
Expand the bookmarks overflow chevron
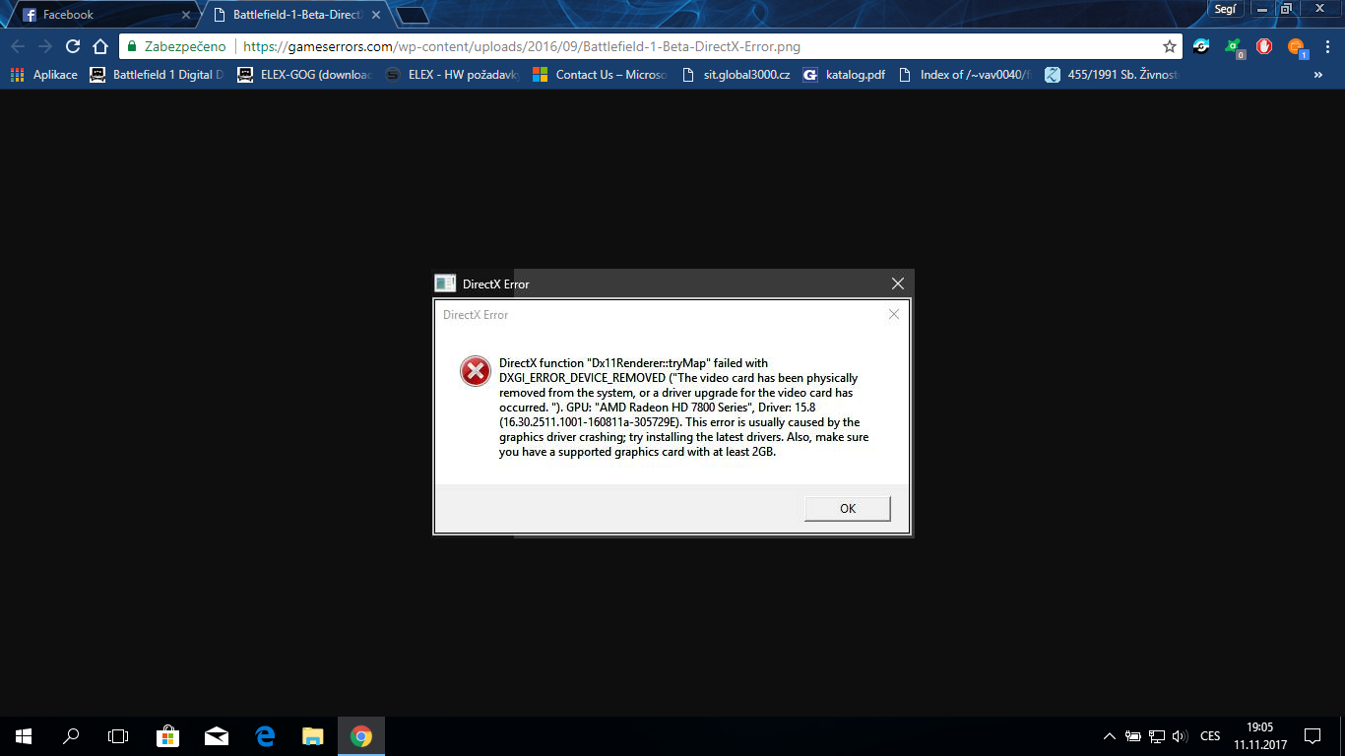pos(1317,75)
